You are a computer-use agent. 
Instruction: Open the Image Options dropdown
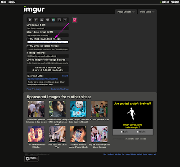126,12
